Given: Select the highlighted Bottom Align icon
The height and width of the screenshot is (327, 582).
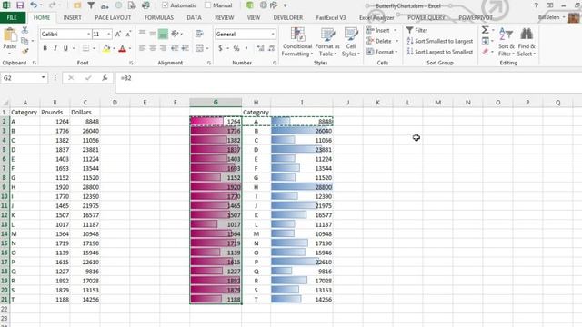Looking at the screenshot, I should pyautogui.click(x=163, y=34).
